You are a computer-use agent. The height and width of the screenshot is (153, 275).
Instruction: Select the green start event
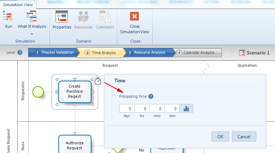38,92
